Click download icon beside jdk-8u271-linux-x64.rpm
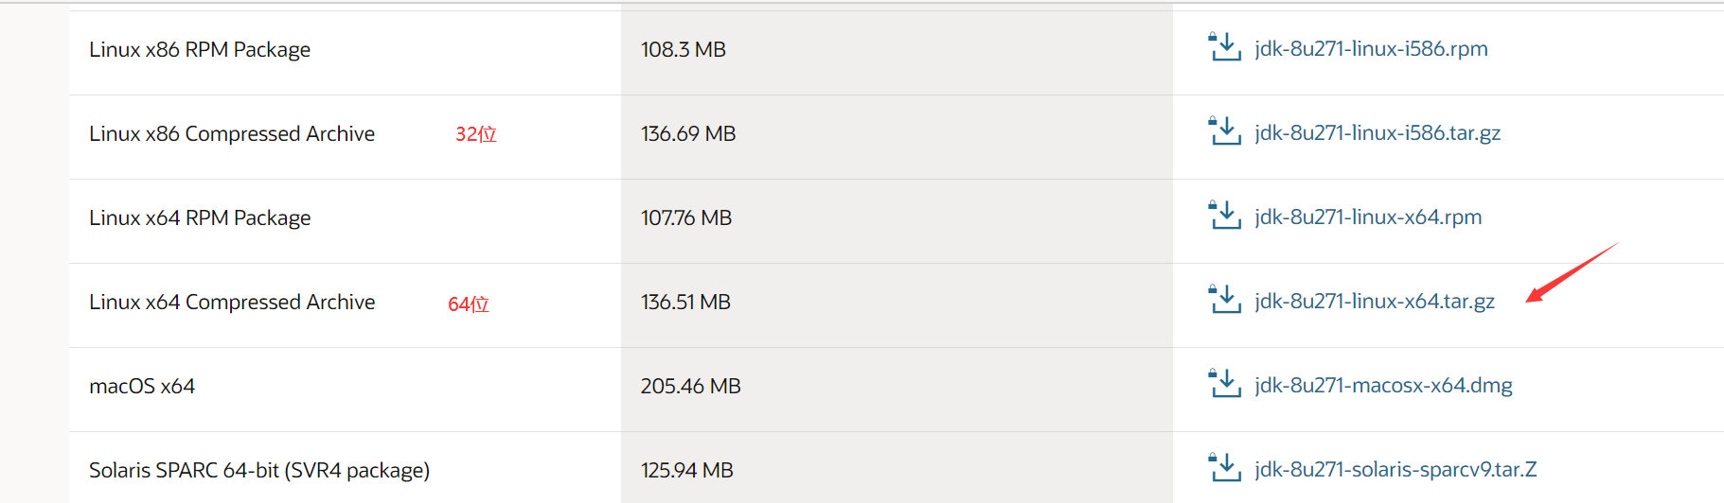The image size is (1724, 503). coord(1225,216)
